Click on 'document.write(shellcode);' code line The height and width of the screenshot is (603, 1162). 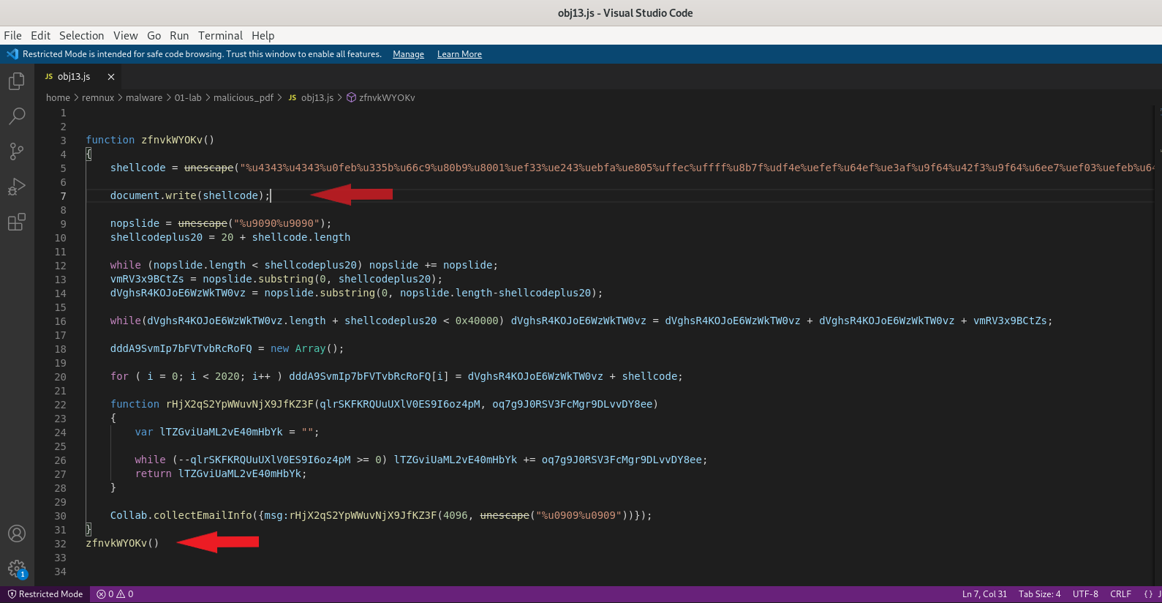[x=190, y=195]
